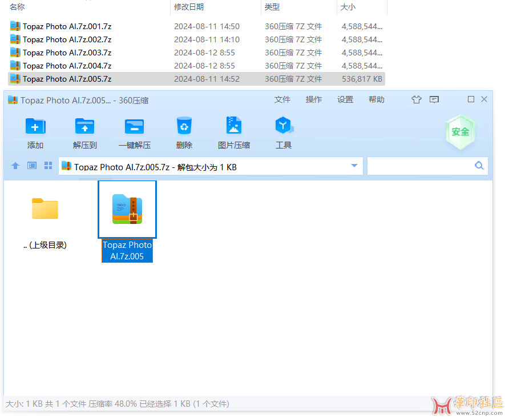Click the green 安全 security shield badge

point(460,132)
